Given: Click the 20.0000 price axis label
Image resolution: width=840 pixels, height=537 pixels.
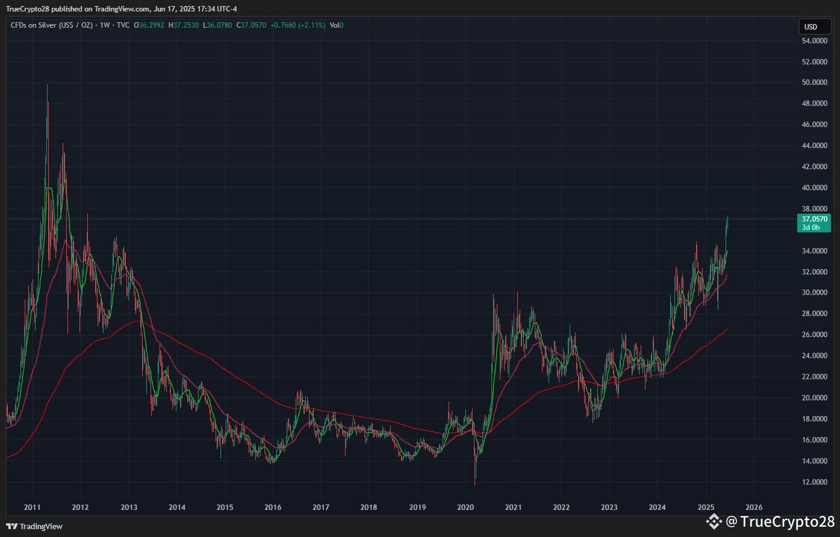Looking at the screenshot, I should pyautogui.click(x=814, y=398).
